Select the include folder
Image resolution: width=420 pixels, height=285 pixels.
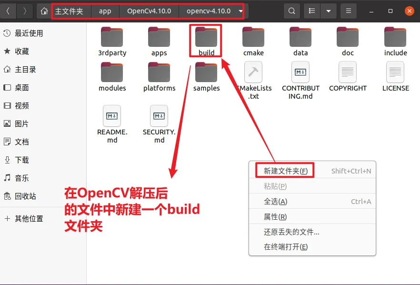click(x=395, y=41)
